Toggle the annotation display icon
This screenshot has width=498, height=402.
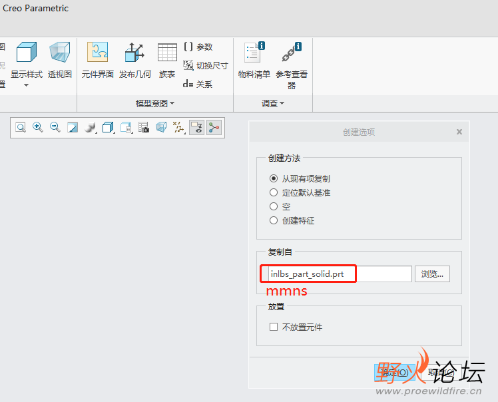196,128
